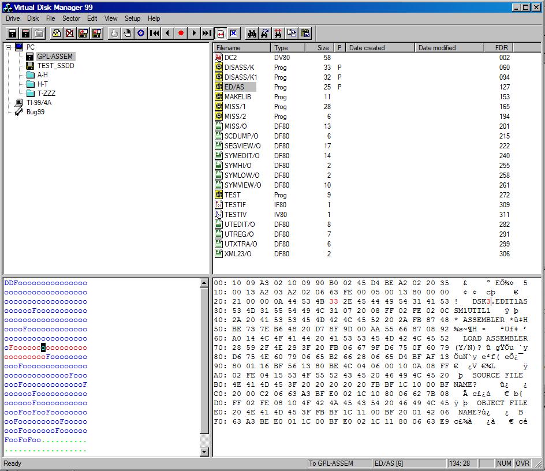Viewport: 545px width, 471px height.
Task: Click the blue X box toolbar toggle
Action: pyautogui.click(x=233, y=33)
